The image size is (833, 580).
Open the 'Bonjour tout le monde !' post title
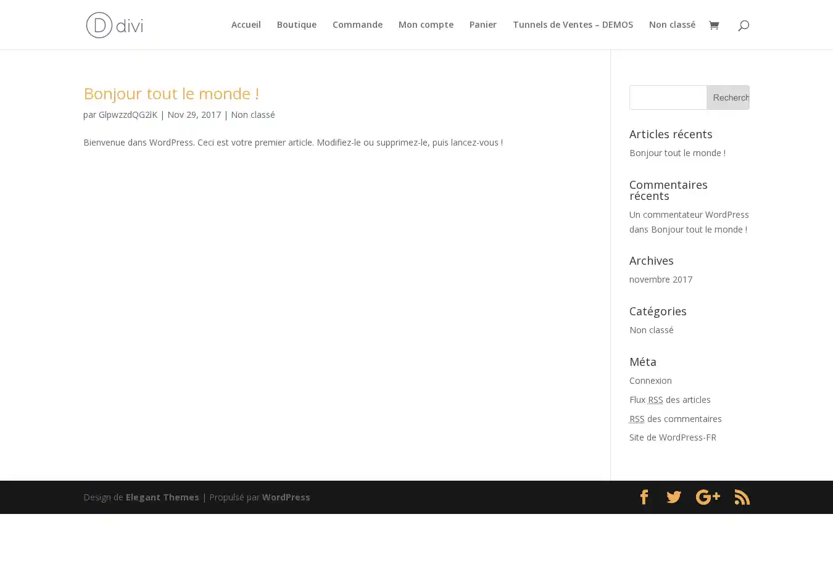[171, 93]
